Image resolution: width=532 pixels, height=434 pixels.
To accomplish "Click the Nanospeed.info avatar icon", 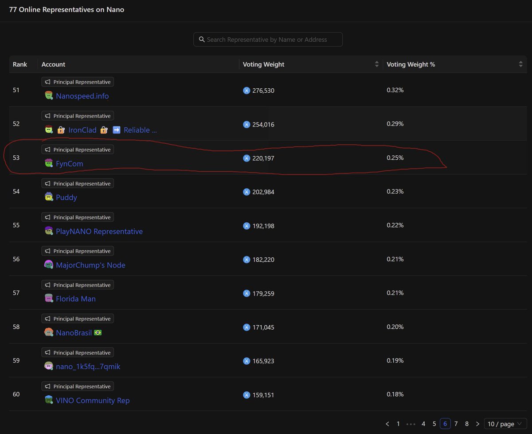I will point(49,96).
